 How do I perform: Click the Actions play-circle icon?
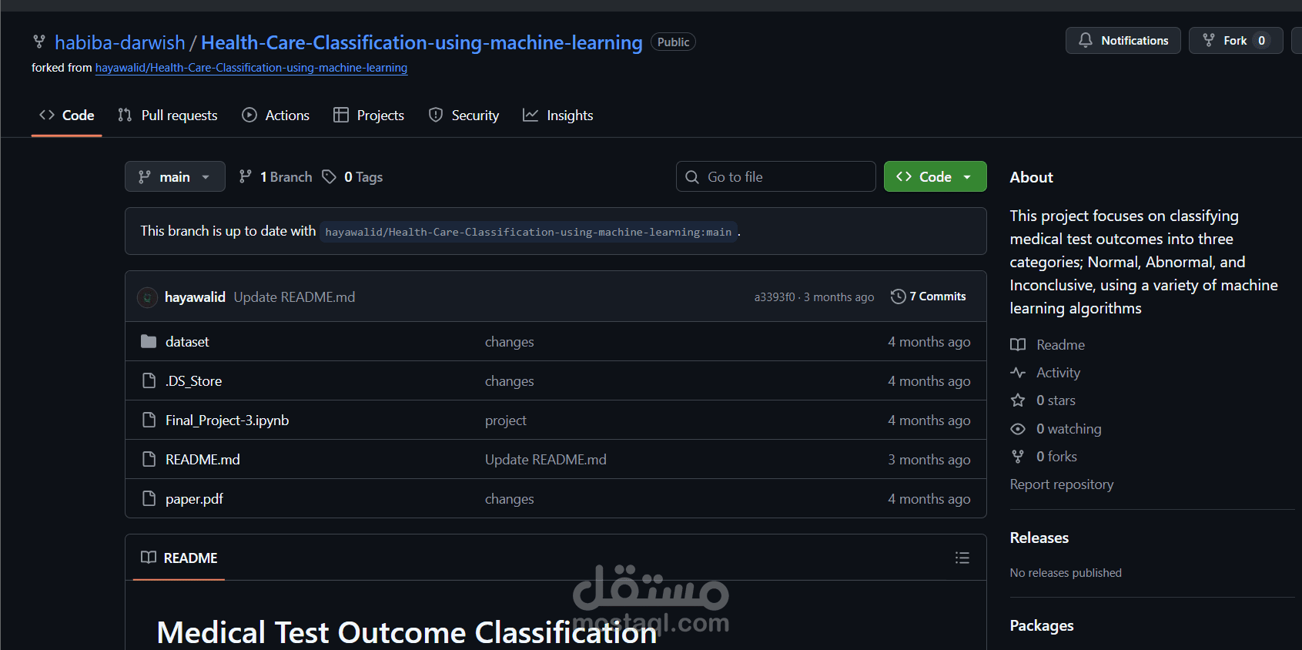pos(249,115)
